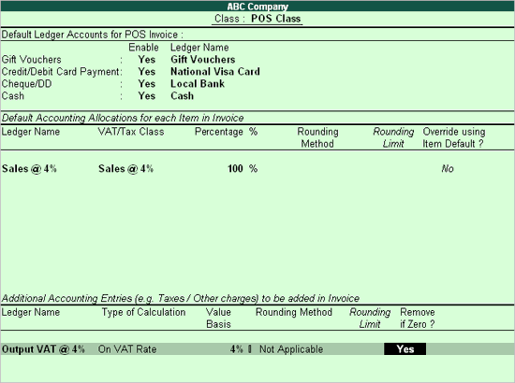515x383 pixels.
Task: Click the On VAT Rate calculation type
Action: tap(127, 349)
